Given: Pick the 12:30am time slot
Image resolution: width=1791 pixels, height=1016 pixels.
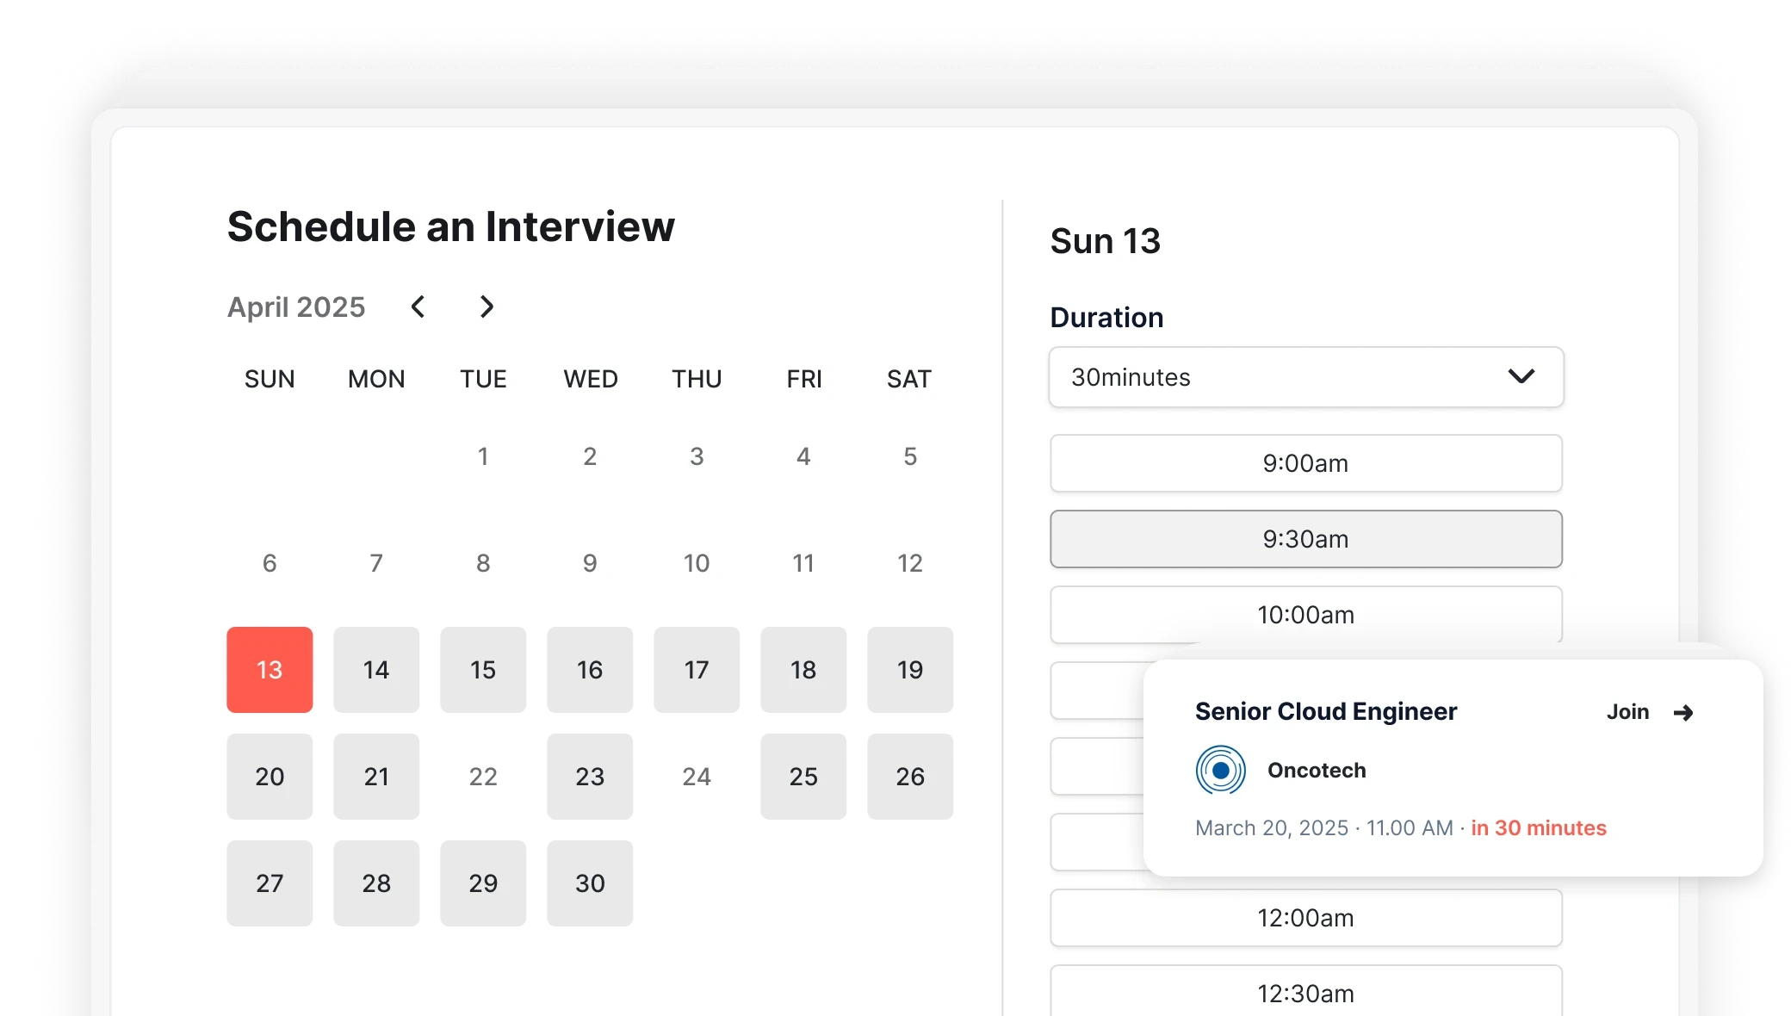Looking at the screenshot, I should (x=1305, y=994).
